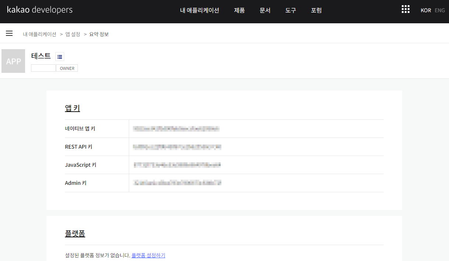Open the 문서 menu
Image resolution: width=449 pixels, height=261 pixels.
click(265, 10)
